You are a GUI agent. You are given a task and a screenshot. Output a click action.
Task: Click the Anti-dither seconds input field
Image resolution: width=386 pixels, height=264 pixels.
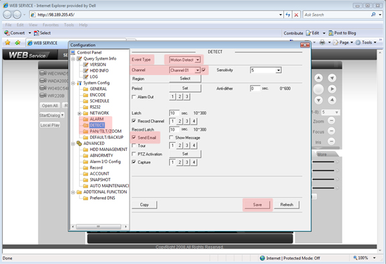[255, 88]
